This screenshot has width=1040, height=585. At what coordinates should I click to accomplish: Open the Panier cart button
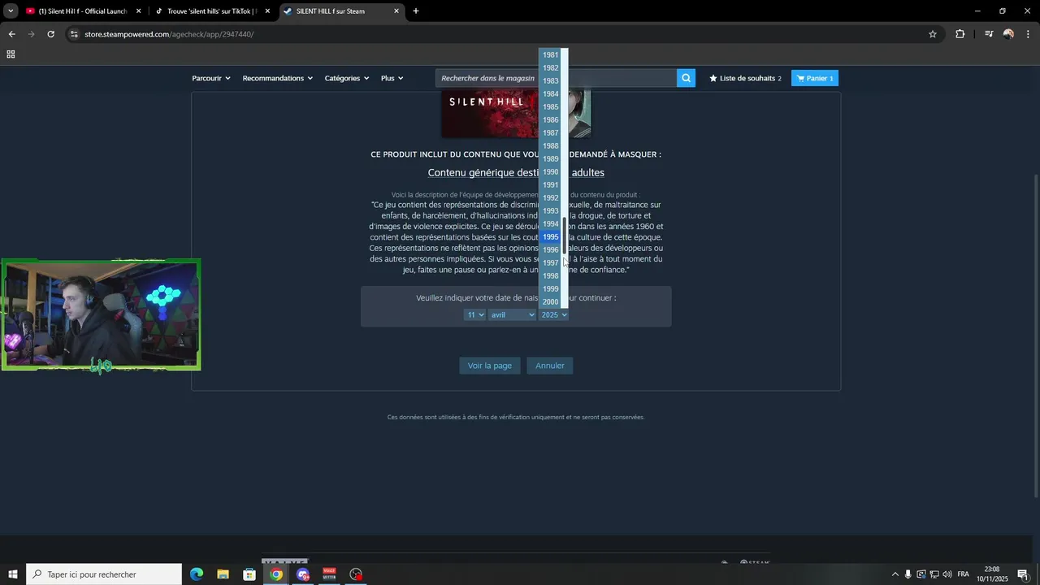(x=815, y=78)
